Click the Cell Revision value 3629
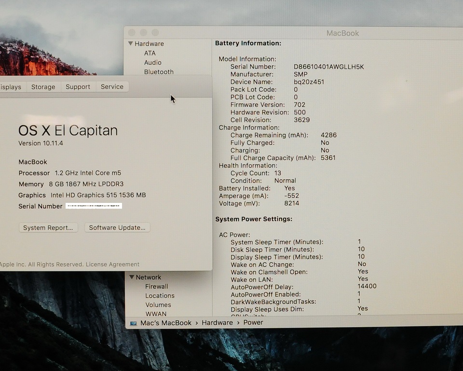 302,120
